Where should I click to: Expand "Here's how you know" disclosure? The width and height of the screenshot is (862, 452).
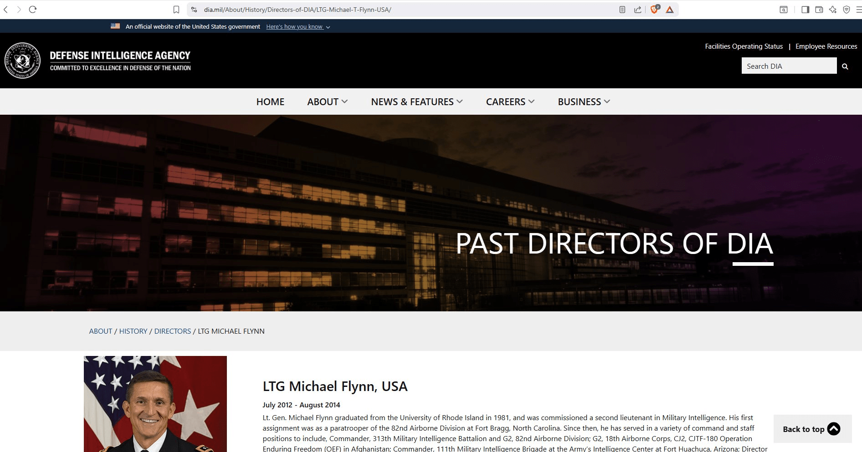click(298, 27)
